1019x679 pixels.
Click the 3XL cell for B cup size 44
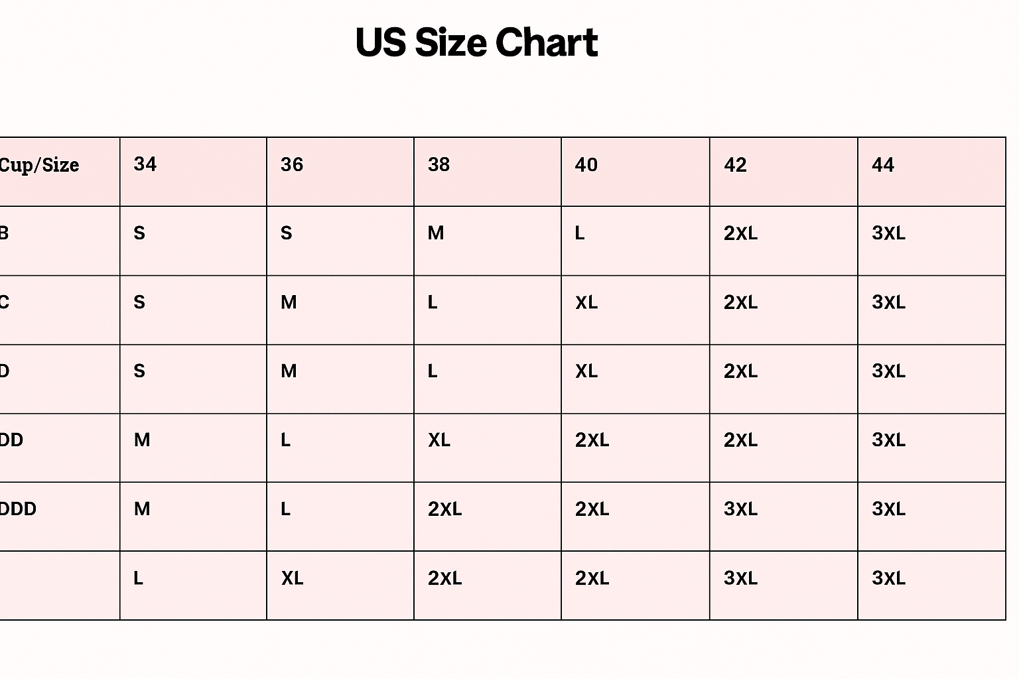[931, 241]
